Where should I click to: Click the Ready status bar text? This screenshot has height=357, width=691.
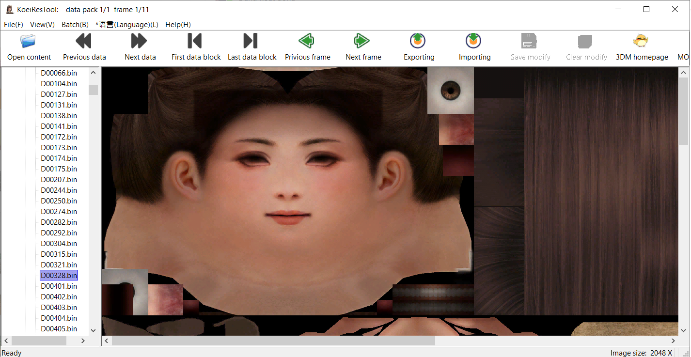point(12,353)
